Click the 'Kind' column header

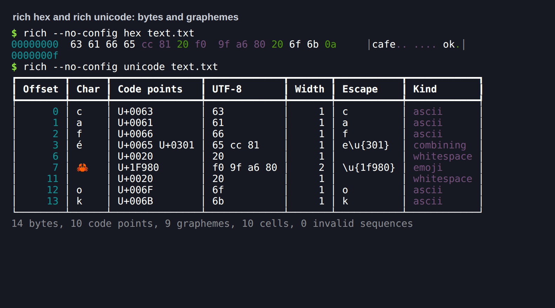pyautogui.click(x=425, y=89)
